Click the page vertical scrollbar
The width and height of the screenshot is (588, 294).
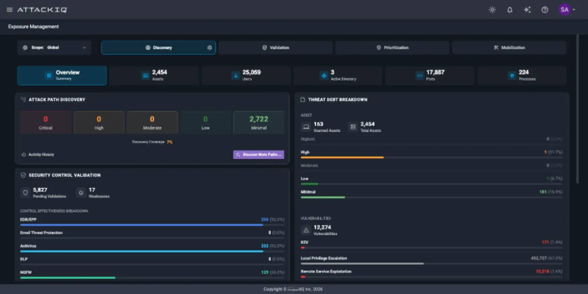pos(577,109)
